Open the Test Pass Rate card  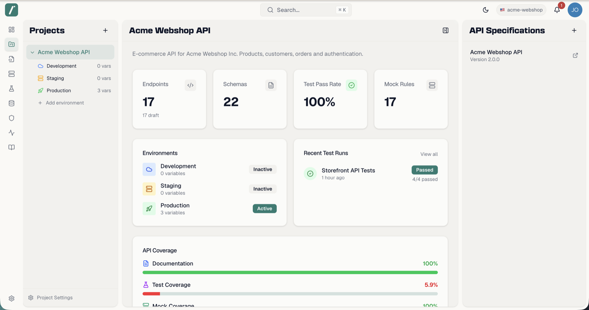330,99
